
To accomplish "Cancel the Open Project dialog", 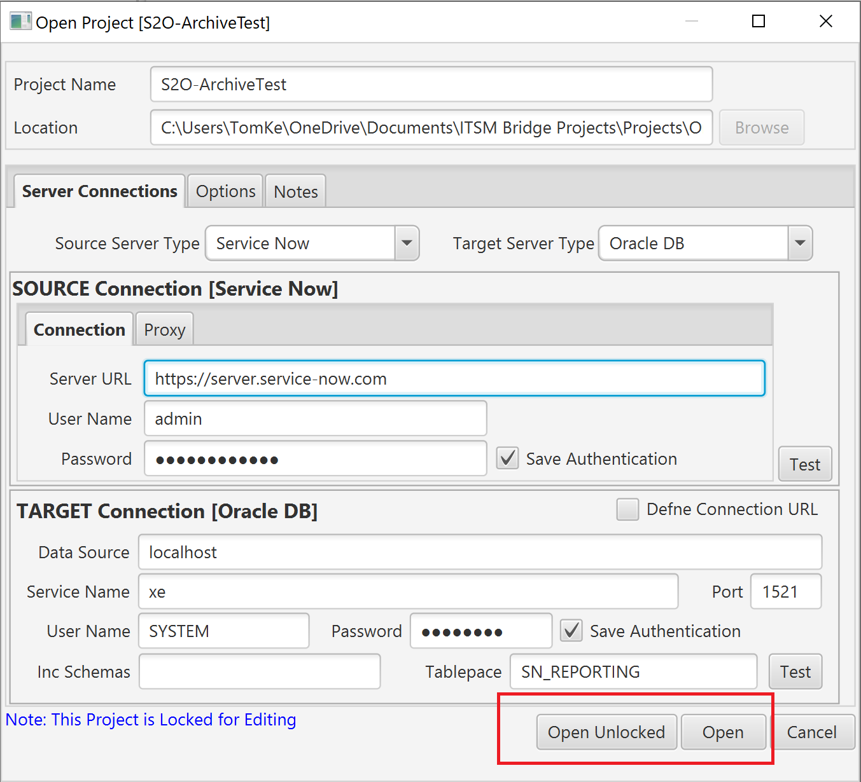I will [812, 732].
